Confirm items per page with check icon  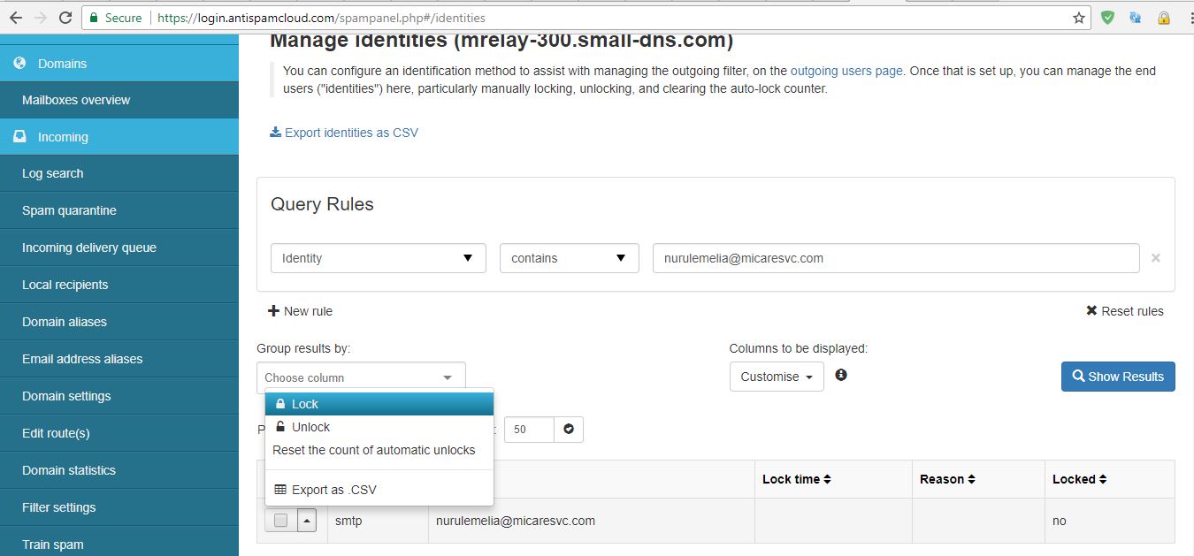click(x=569, y=430)
